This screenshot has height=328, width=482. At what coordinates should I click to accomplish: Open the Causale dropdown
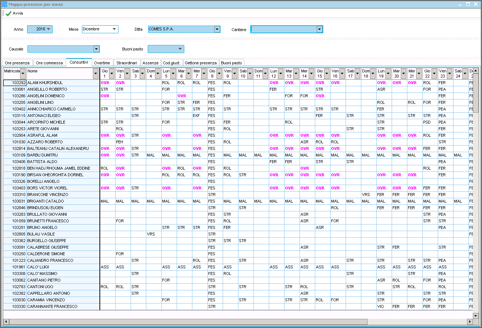[x=97, y=49]
